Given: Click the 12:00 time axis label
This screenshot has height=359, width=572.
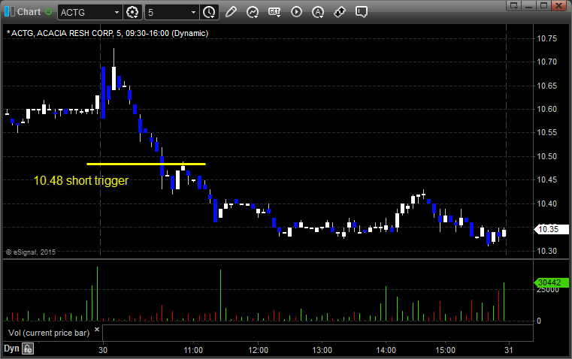Looking at the screenshot, I should click(x=259, y=350).
